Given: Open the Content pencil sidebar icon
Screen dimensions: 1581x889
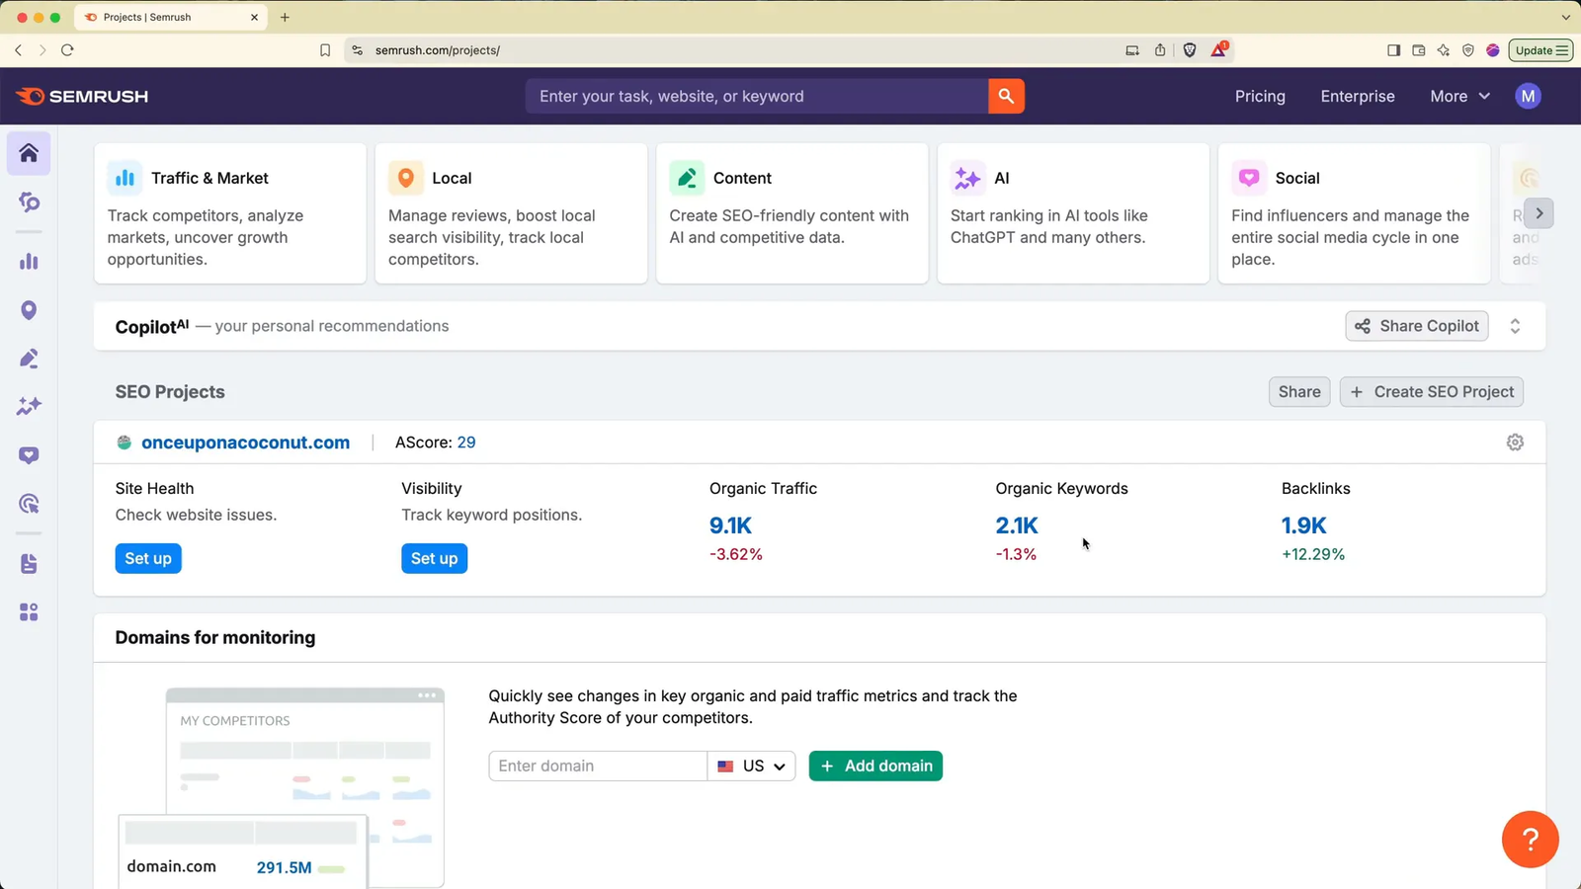Looking at the screenshot, I should click(29, 359).
